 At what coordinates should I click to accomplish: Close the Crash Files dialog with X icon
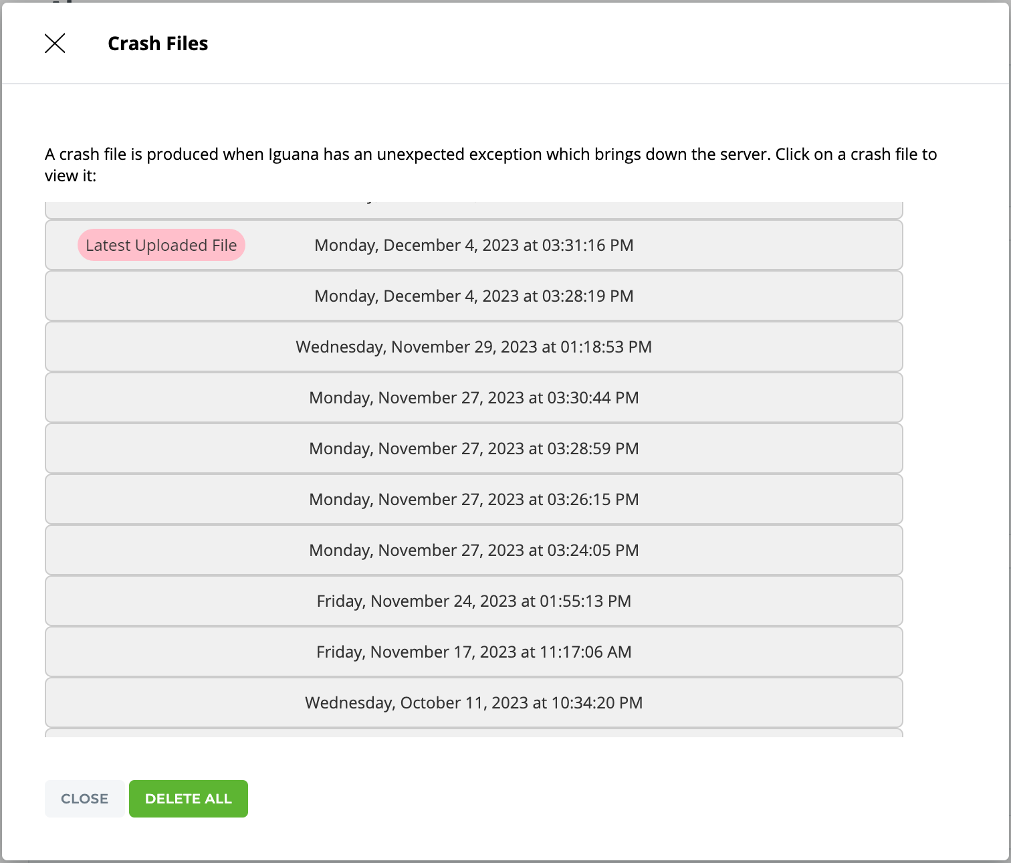tap(55, 43)
